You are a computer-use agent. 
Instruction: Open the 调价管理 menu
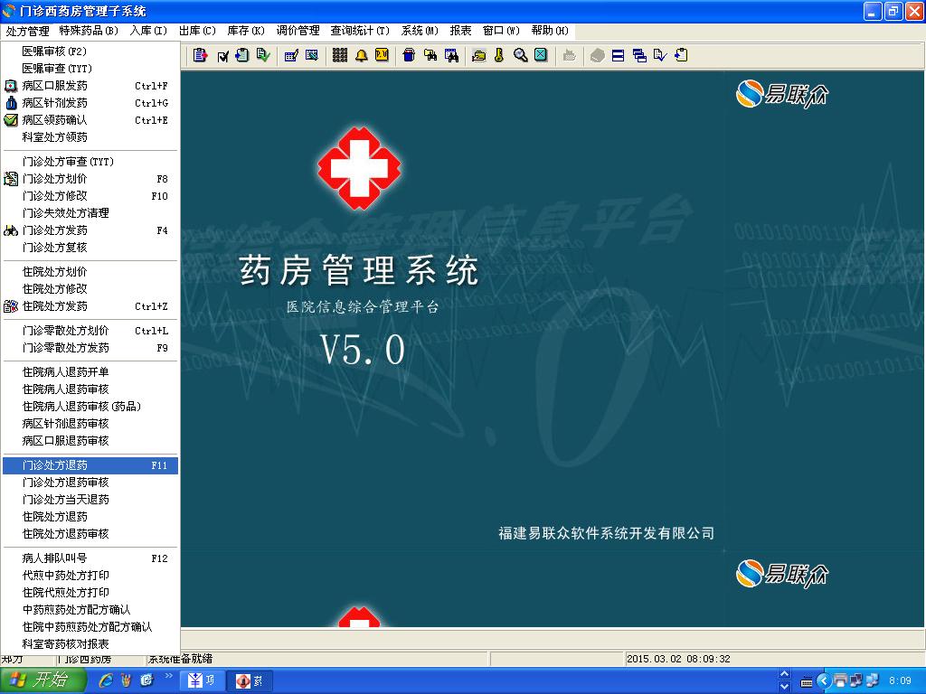click(298, 31)
